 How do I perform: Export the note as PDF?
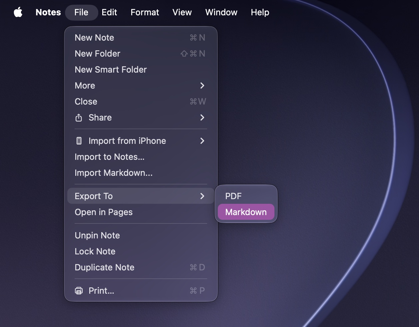tap(246, 196)
